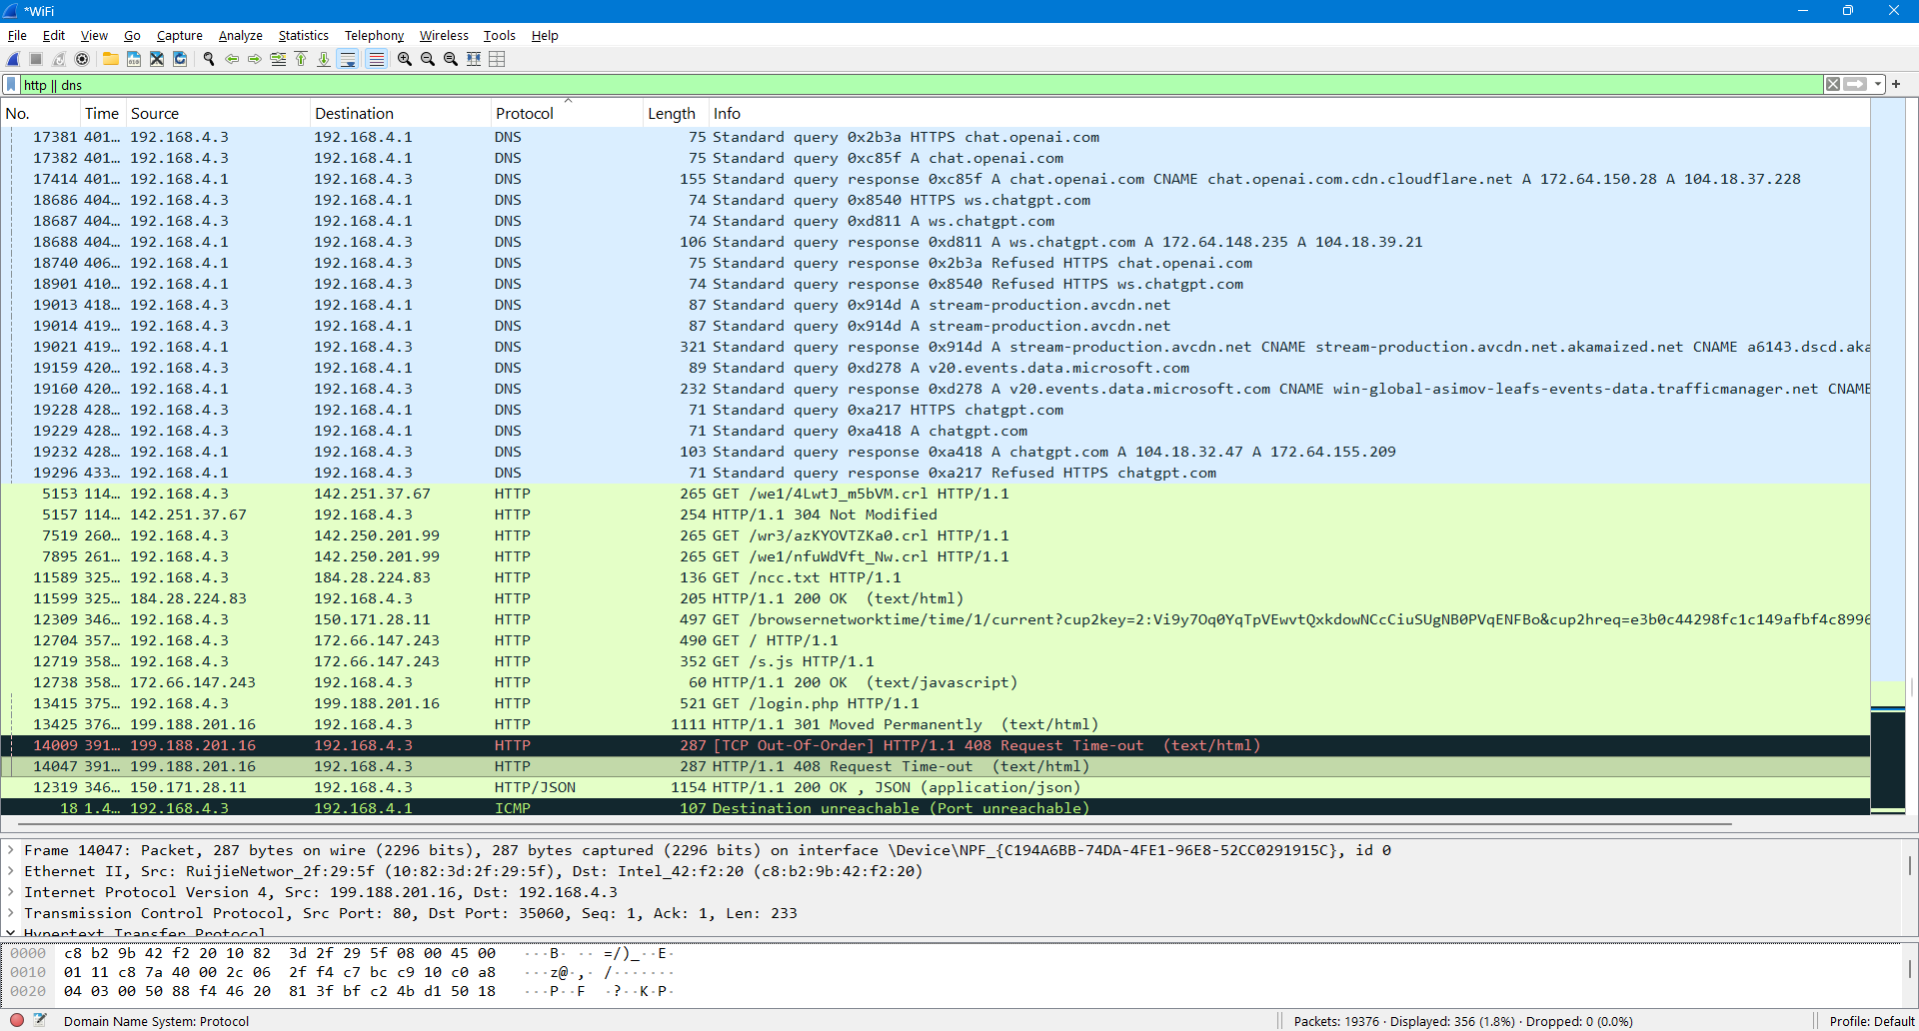Viewport: 1919px width, 1031px height.
Task: Zoom in on packet list text
Action: pyautogui.click(x=405, y=59)
